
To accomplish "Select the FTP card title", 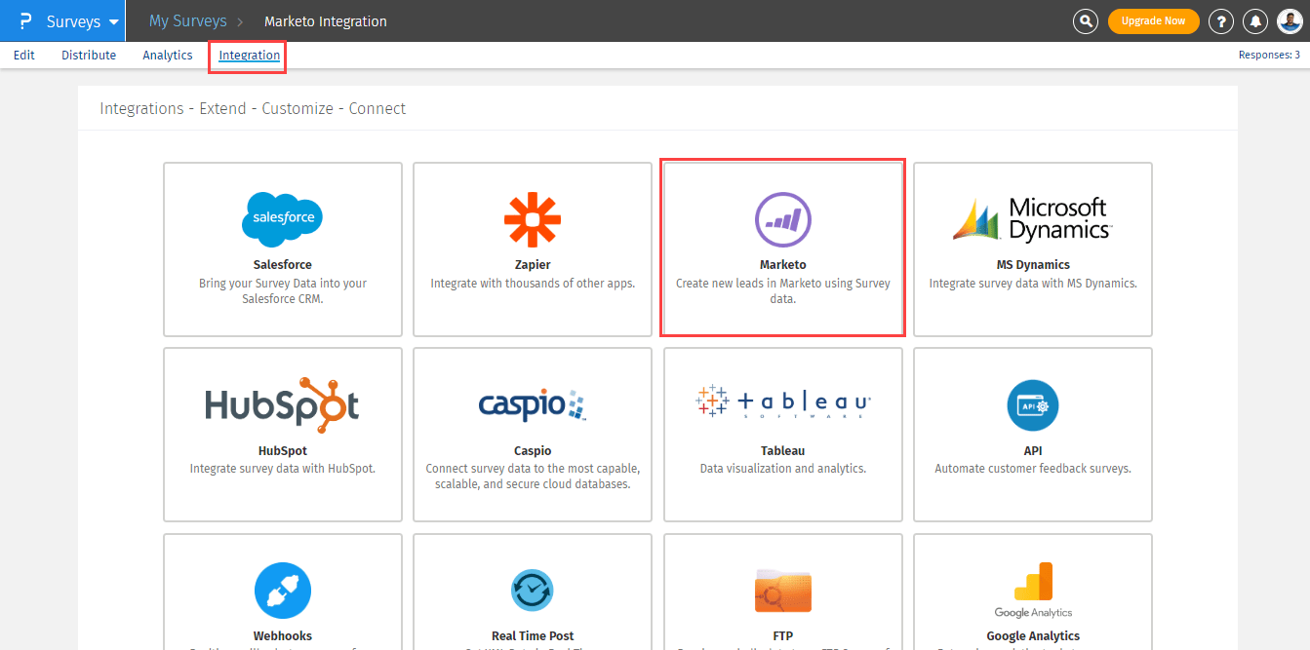I will [x=783, y=636].
